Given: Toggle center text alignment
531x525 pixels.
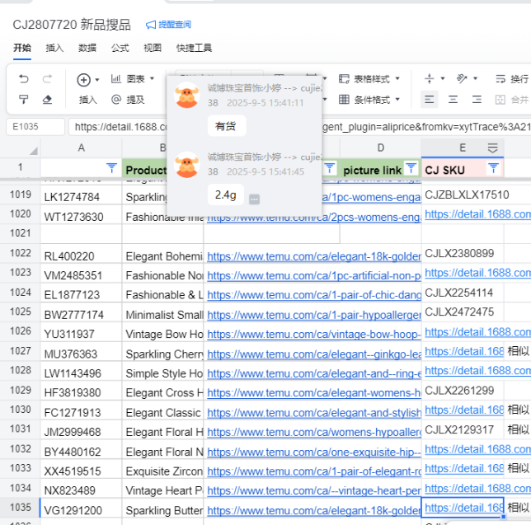Looking at the screenshot, I should (x=452, y=100).
